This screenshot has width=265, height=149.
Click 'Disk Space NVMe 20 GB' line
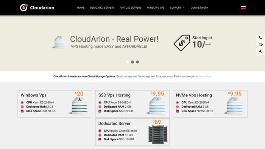point(197,111)
